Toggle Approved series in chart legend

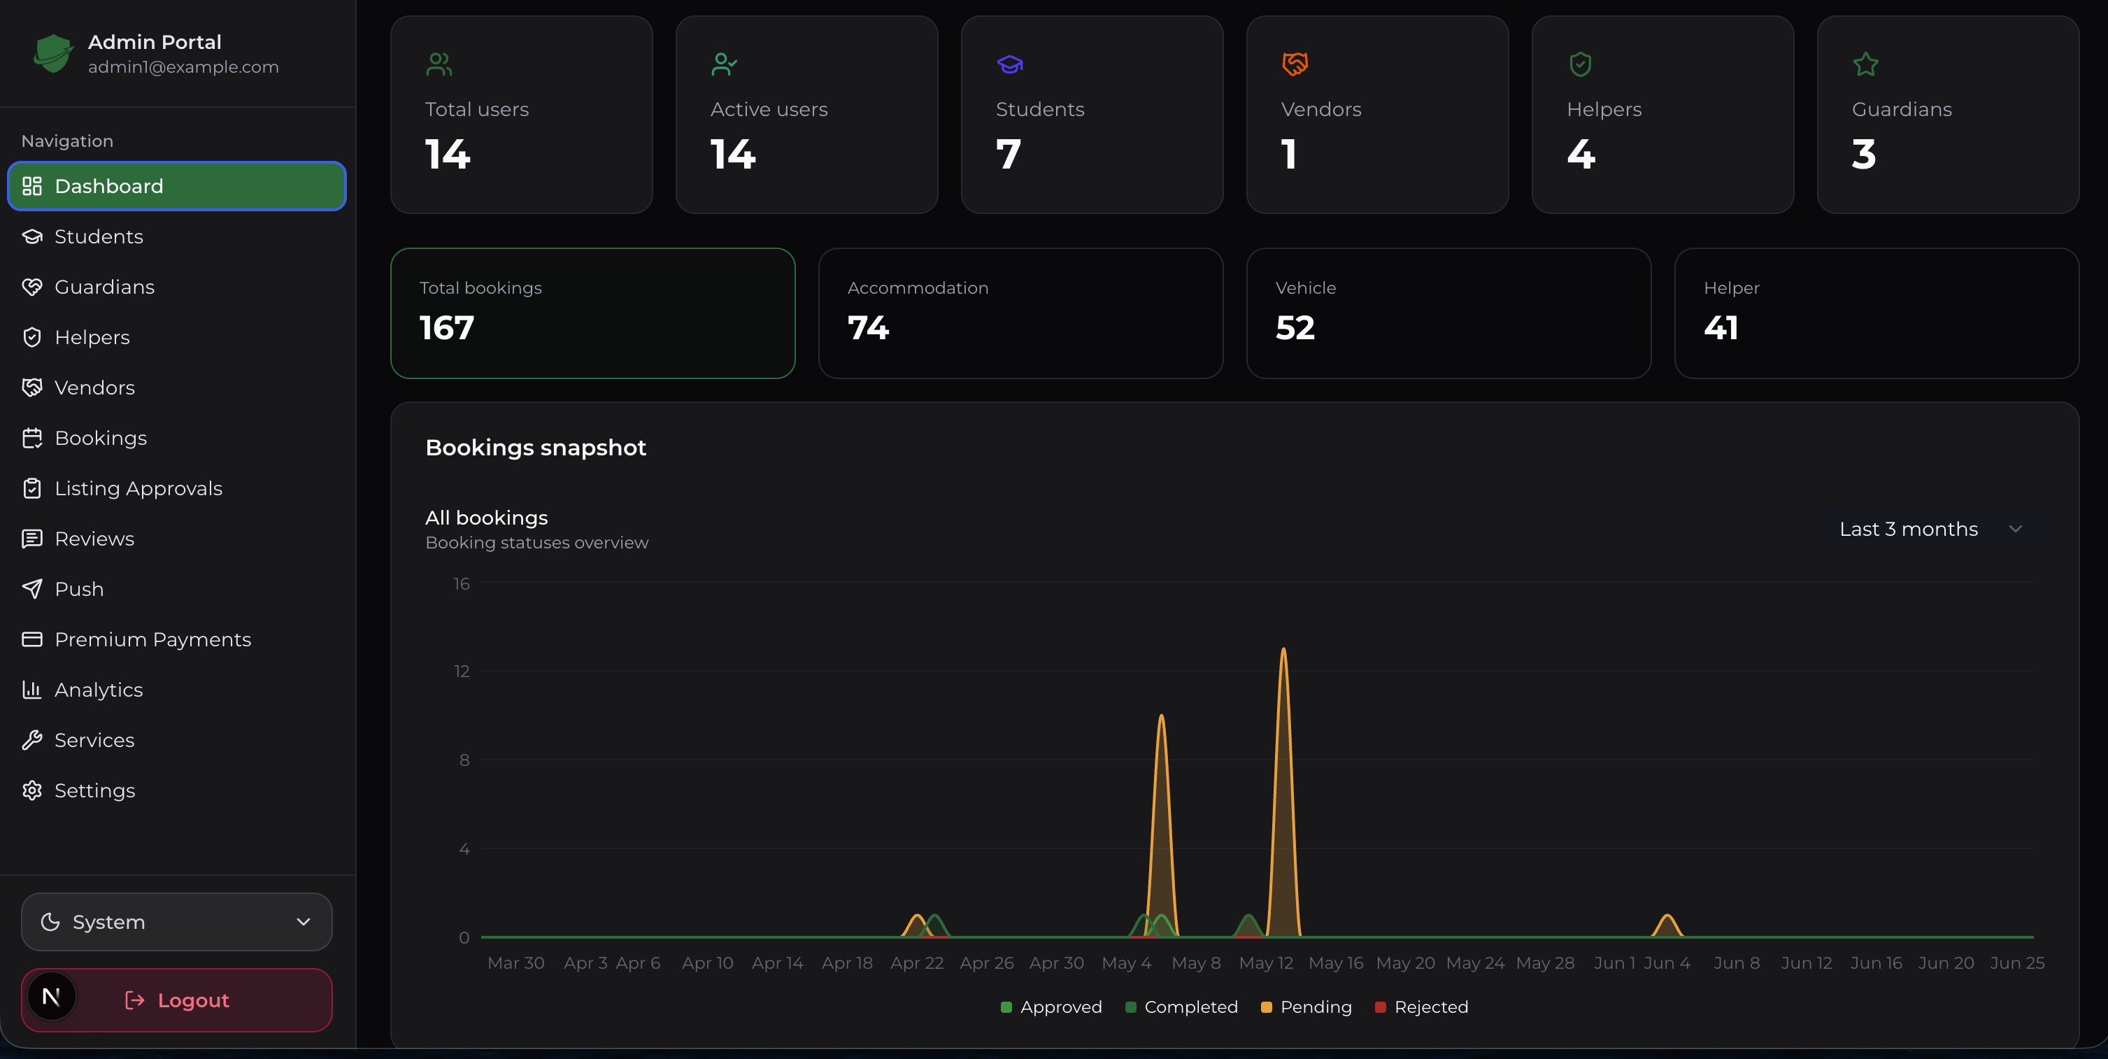coord(1051,1007)
